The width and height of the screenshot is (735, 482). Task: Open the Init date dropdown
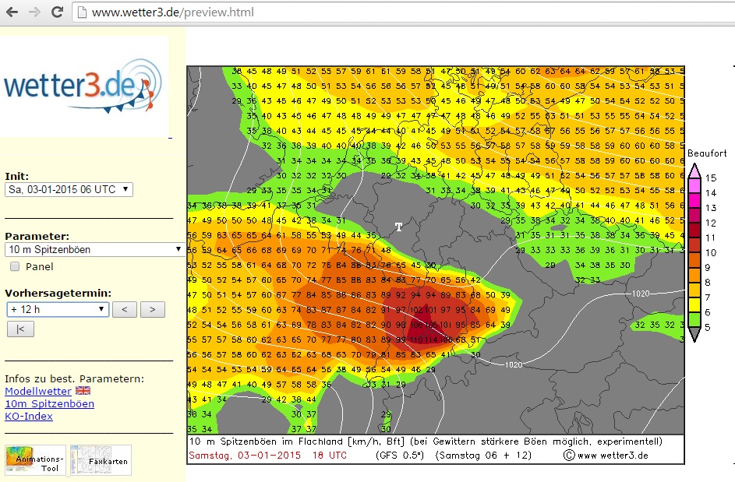coord(69,189)
